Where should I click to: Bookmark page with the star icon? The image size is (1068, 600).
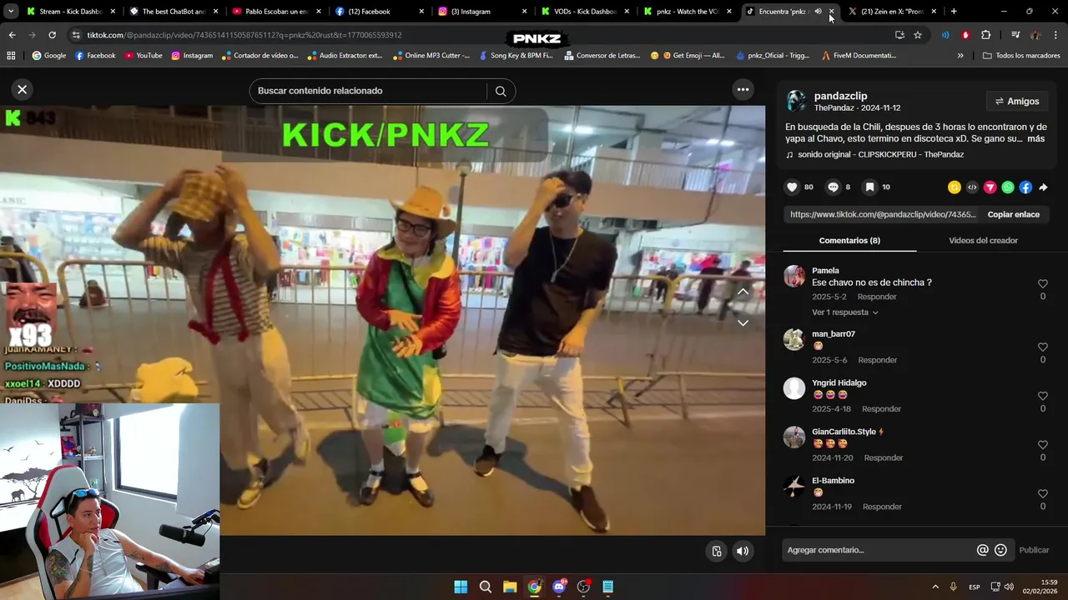pos(918,35)
